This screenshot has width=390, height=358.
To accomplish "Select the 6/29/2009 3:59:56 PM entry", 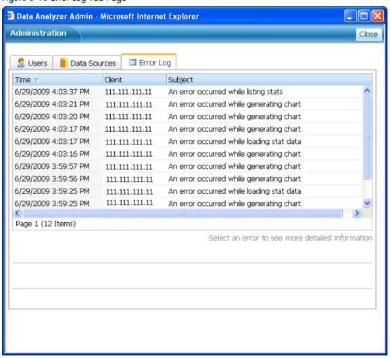I will [x=187, y=179].
